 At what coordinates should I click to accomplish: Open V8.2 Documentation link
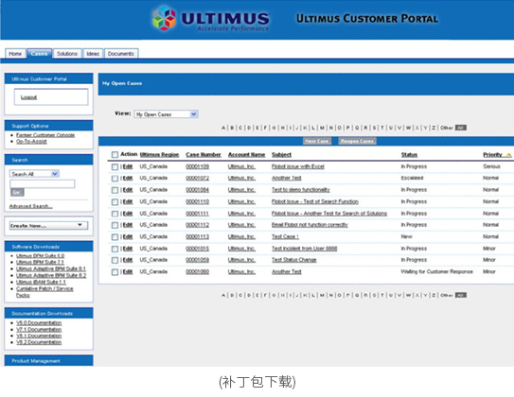(x=39, y=342)
